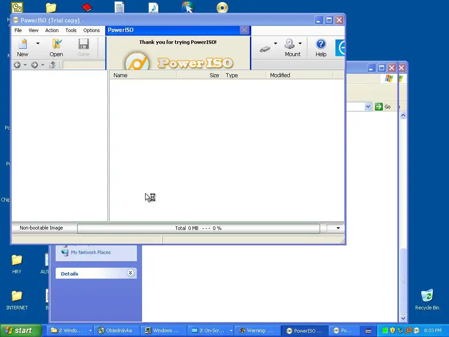This screenshot has width=449, height=337.
Task: Click the yellow security shield tray icon
Action: point(392,330)
